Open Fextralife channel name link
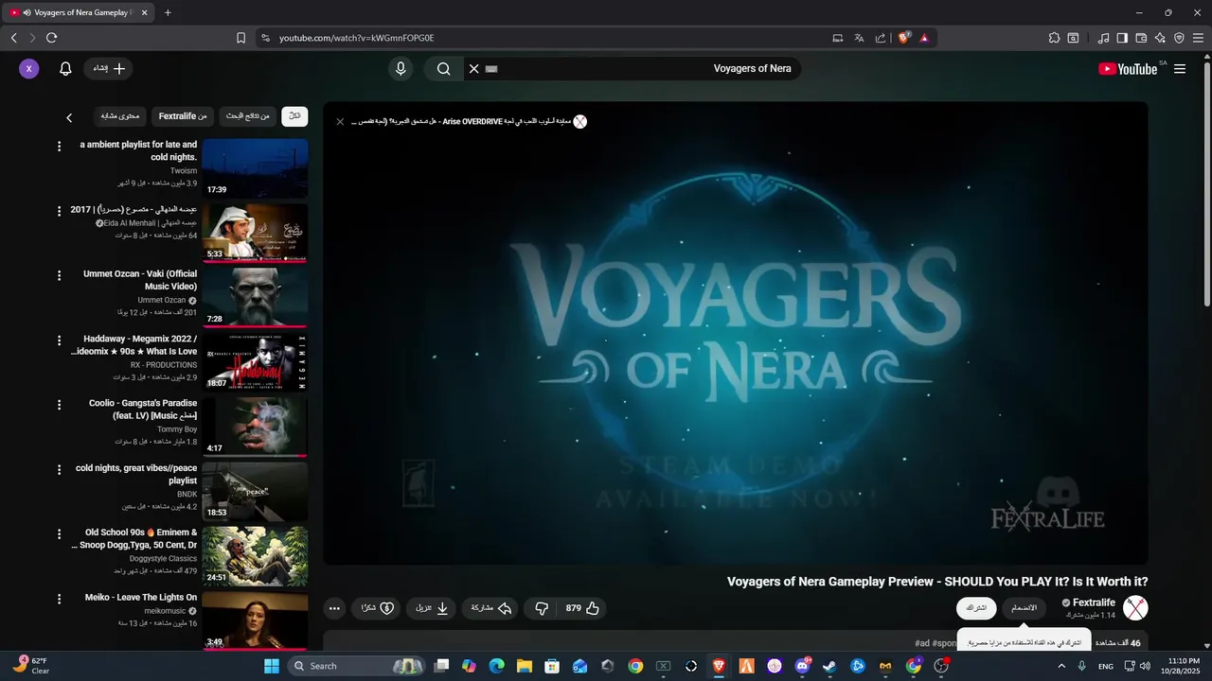 (x=1094, y=602)
